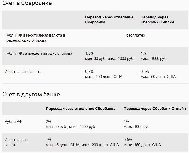Click row label 'Рубли РФ за пределами одного города'
The width and height of the screenshot is (189, 153).
tap(38, 53)
